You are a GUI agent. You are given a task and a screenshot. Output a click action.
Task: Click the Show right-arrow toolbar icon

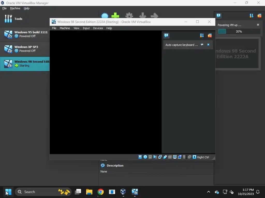click(154, 15)
